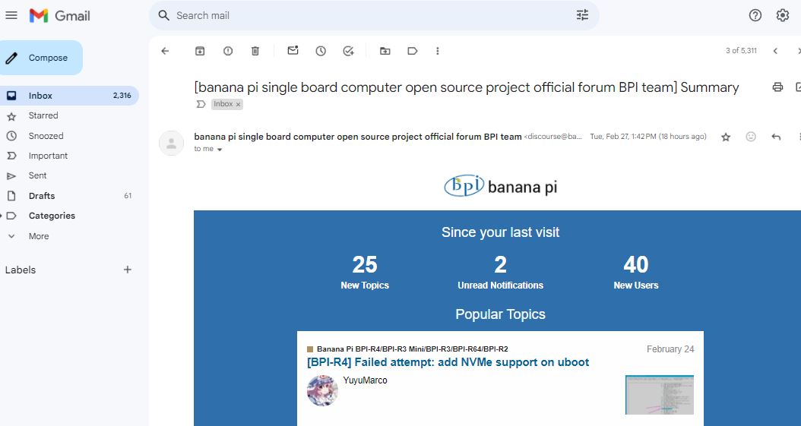Open the topic screenshot thumbnail
This screenshot has height=426, width=801.
point(660,395)
